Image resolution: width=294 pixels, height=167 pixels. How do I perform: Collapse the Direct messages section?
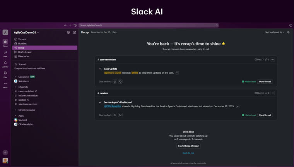[x=16, y=110]
